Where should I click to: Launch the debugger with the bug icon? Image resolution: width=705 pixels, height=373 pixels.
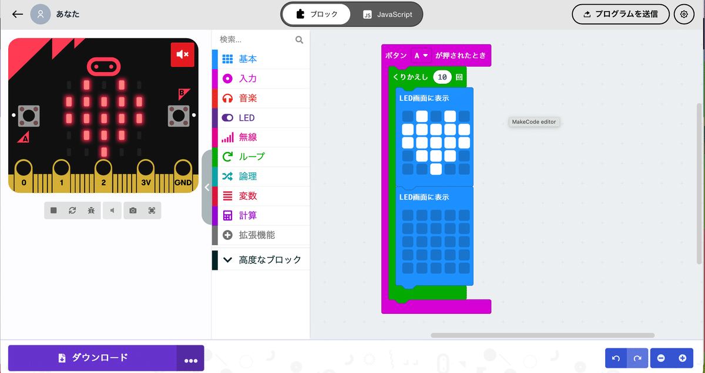[91, 210]
